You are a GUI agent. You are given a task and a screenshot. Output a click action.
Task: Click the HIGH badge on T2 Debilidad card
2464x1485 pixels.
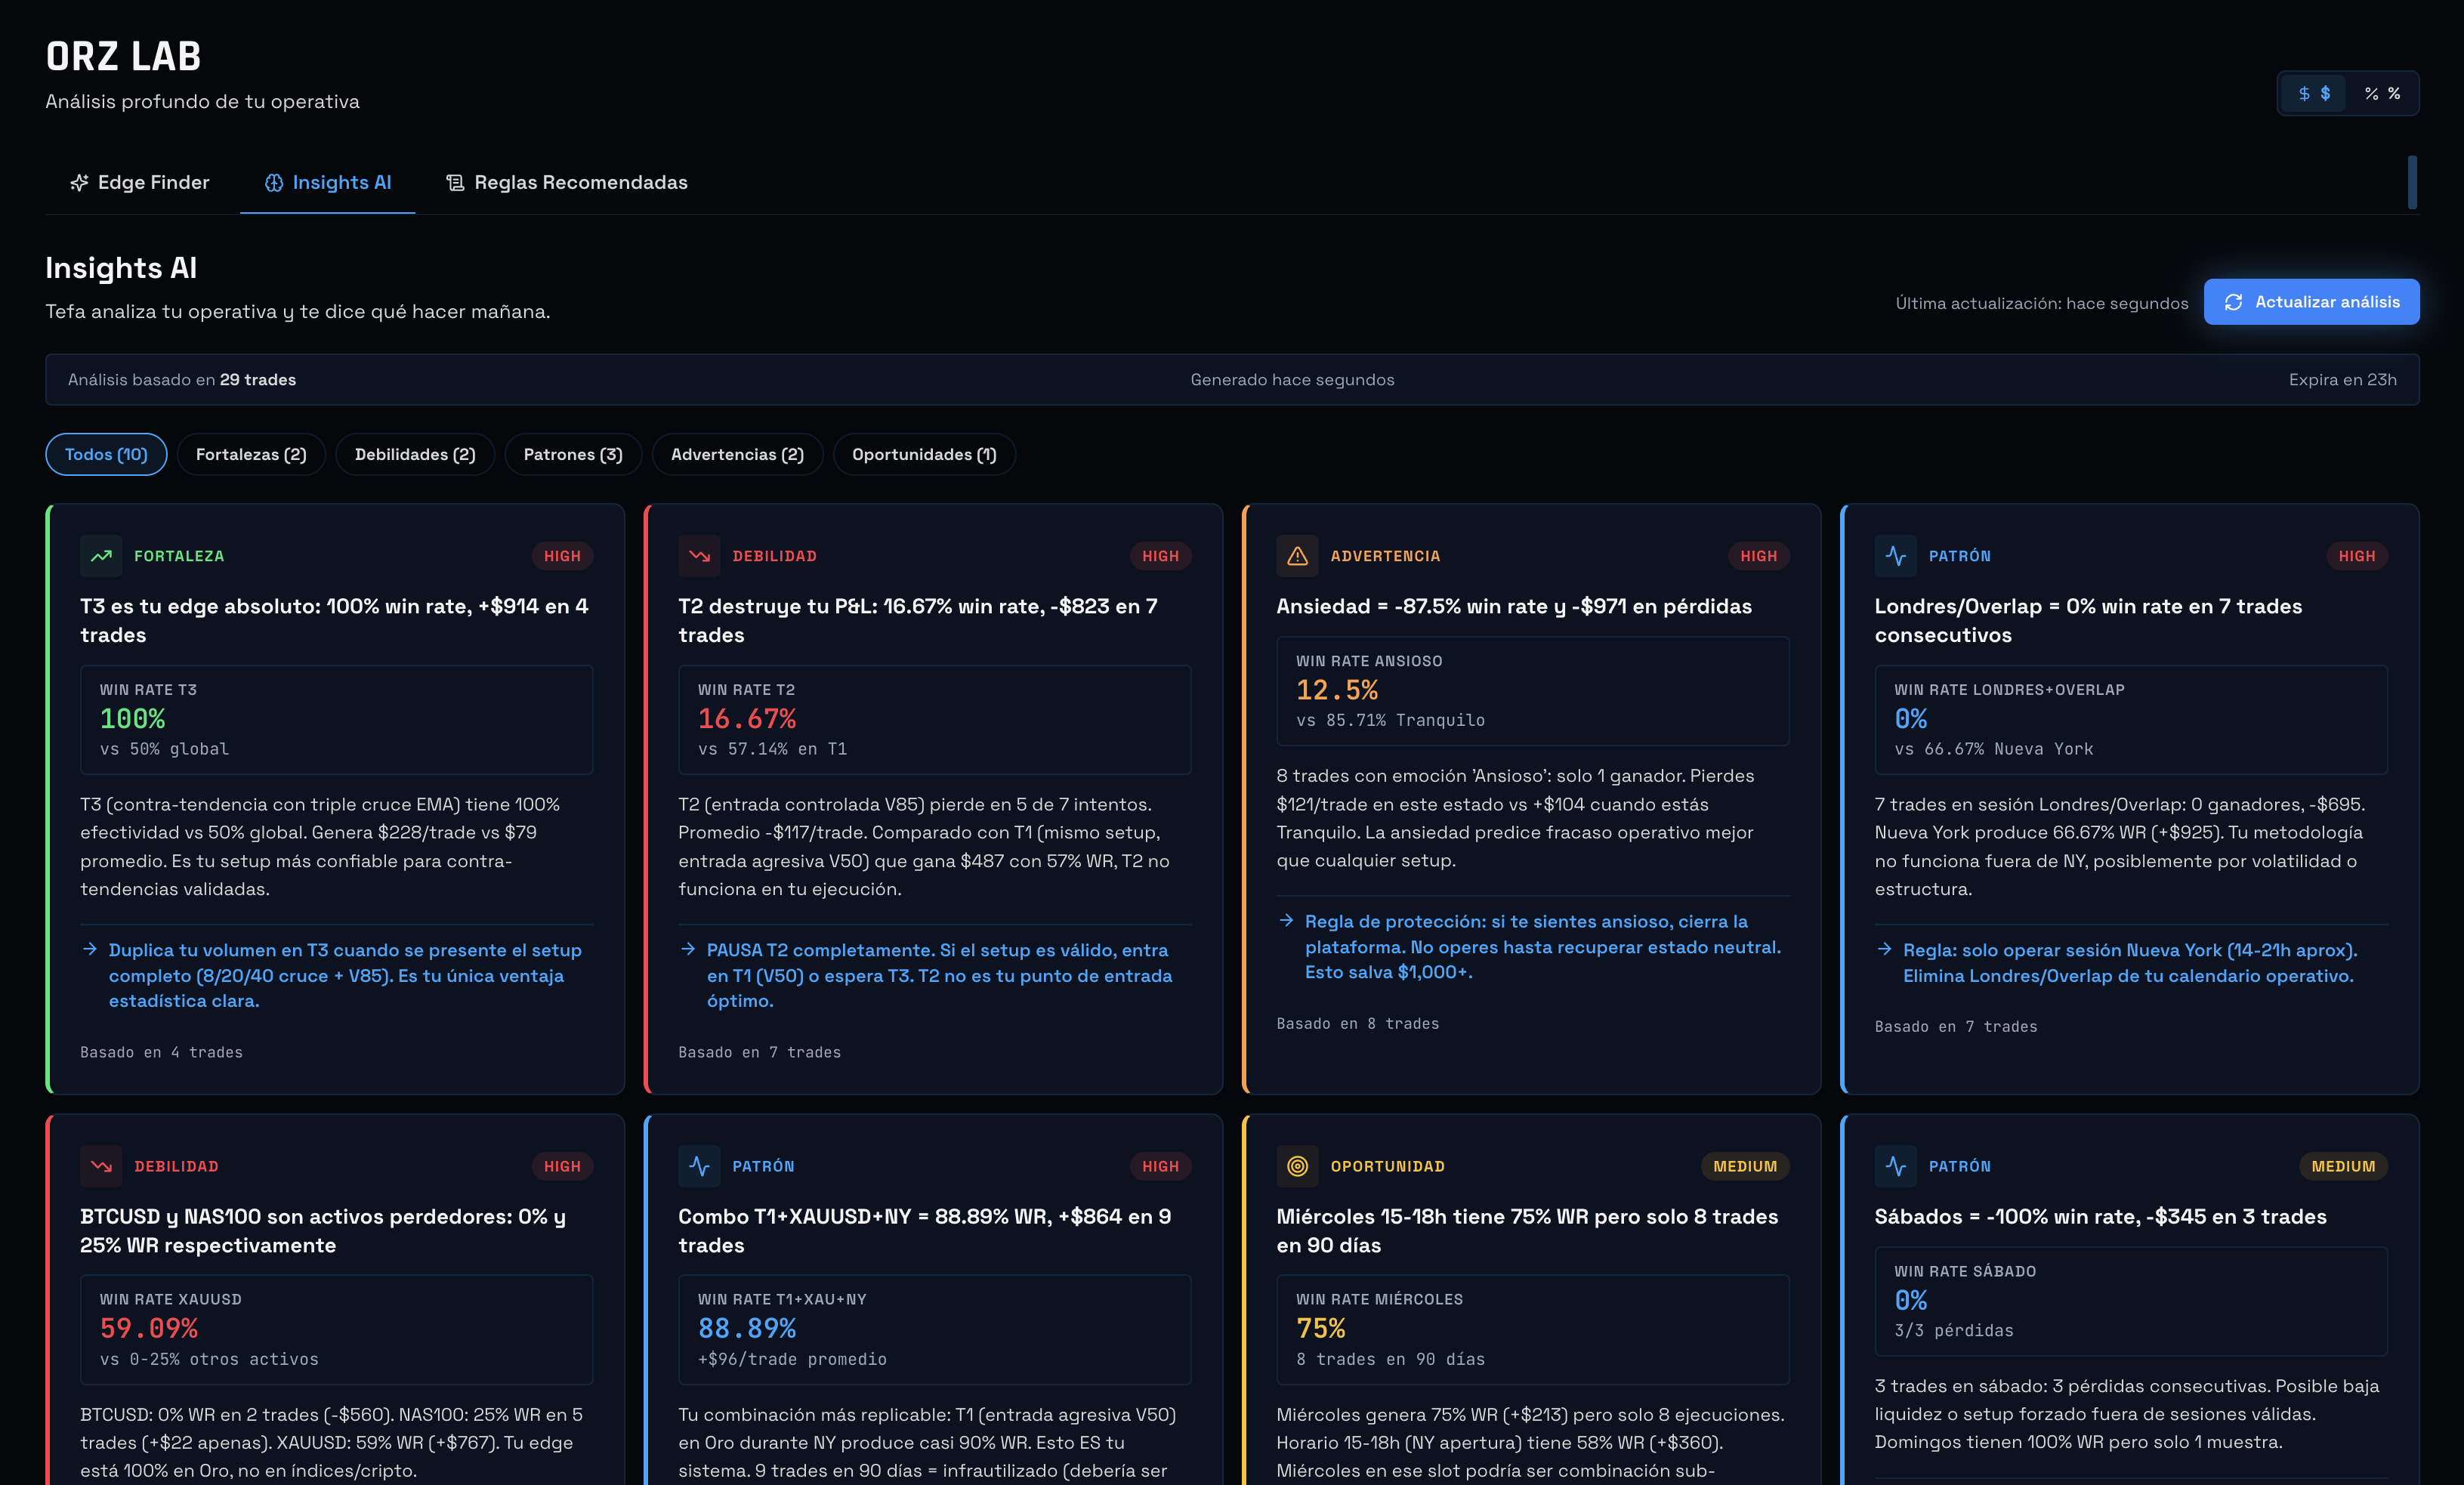1160,556
